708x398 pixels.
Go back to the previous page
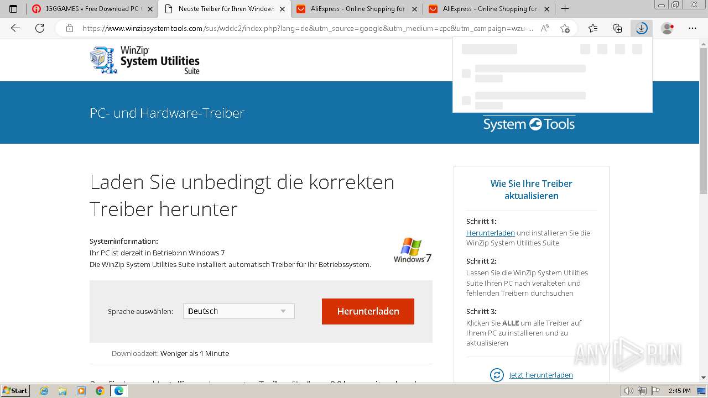point(15,28)
